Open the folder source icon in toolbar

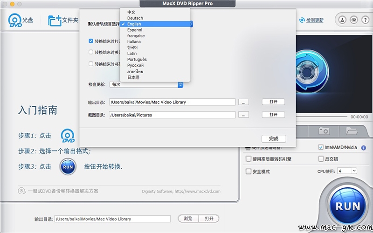(x=55, y=21)
